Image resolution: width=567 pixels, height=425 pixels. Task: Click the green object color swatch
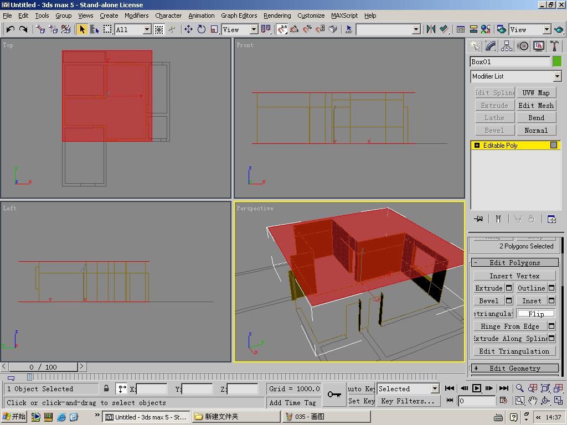557,62
